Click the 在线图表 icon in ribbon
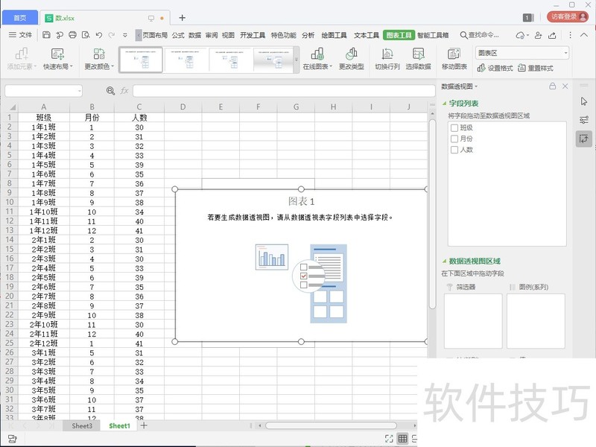 [317, 58]
